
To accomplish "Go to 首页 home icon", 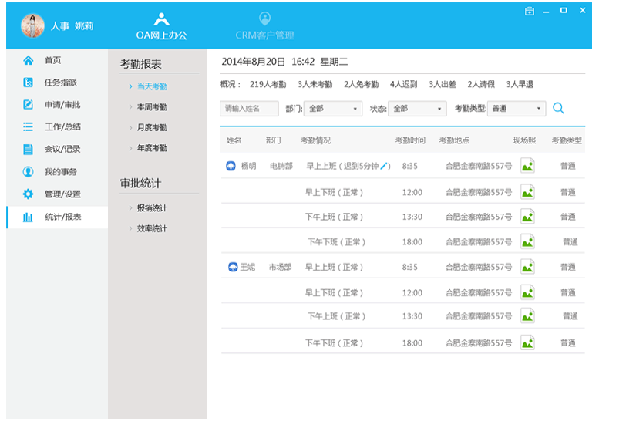I will point(28,60).
